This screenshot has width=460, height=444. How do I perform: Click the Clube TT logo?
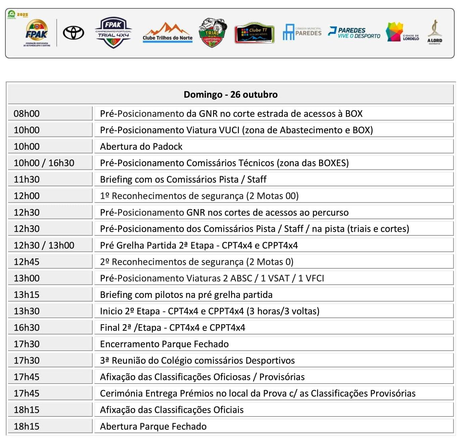click(254, 33)
